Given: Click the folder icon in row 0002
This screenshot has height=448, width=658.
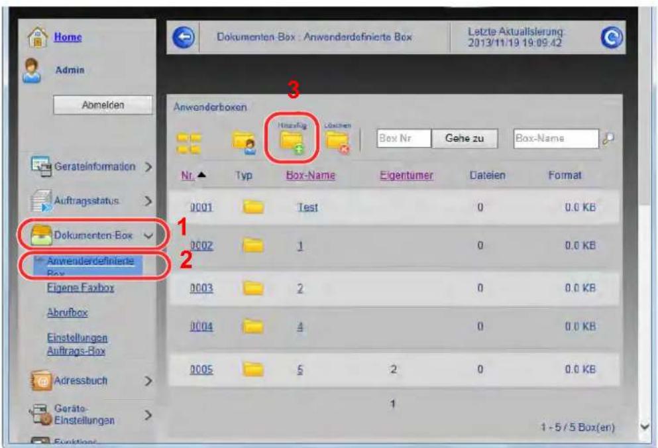Looking at the screenshot, I should [253, 245].
